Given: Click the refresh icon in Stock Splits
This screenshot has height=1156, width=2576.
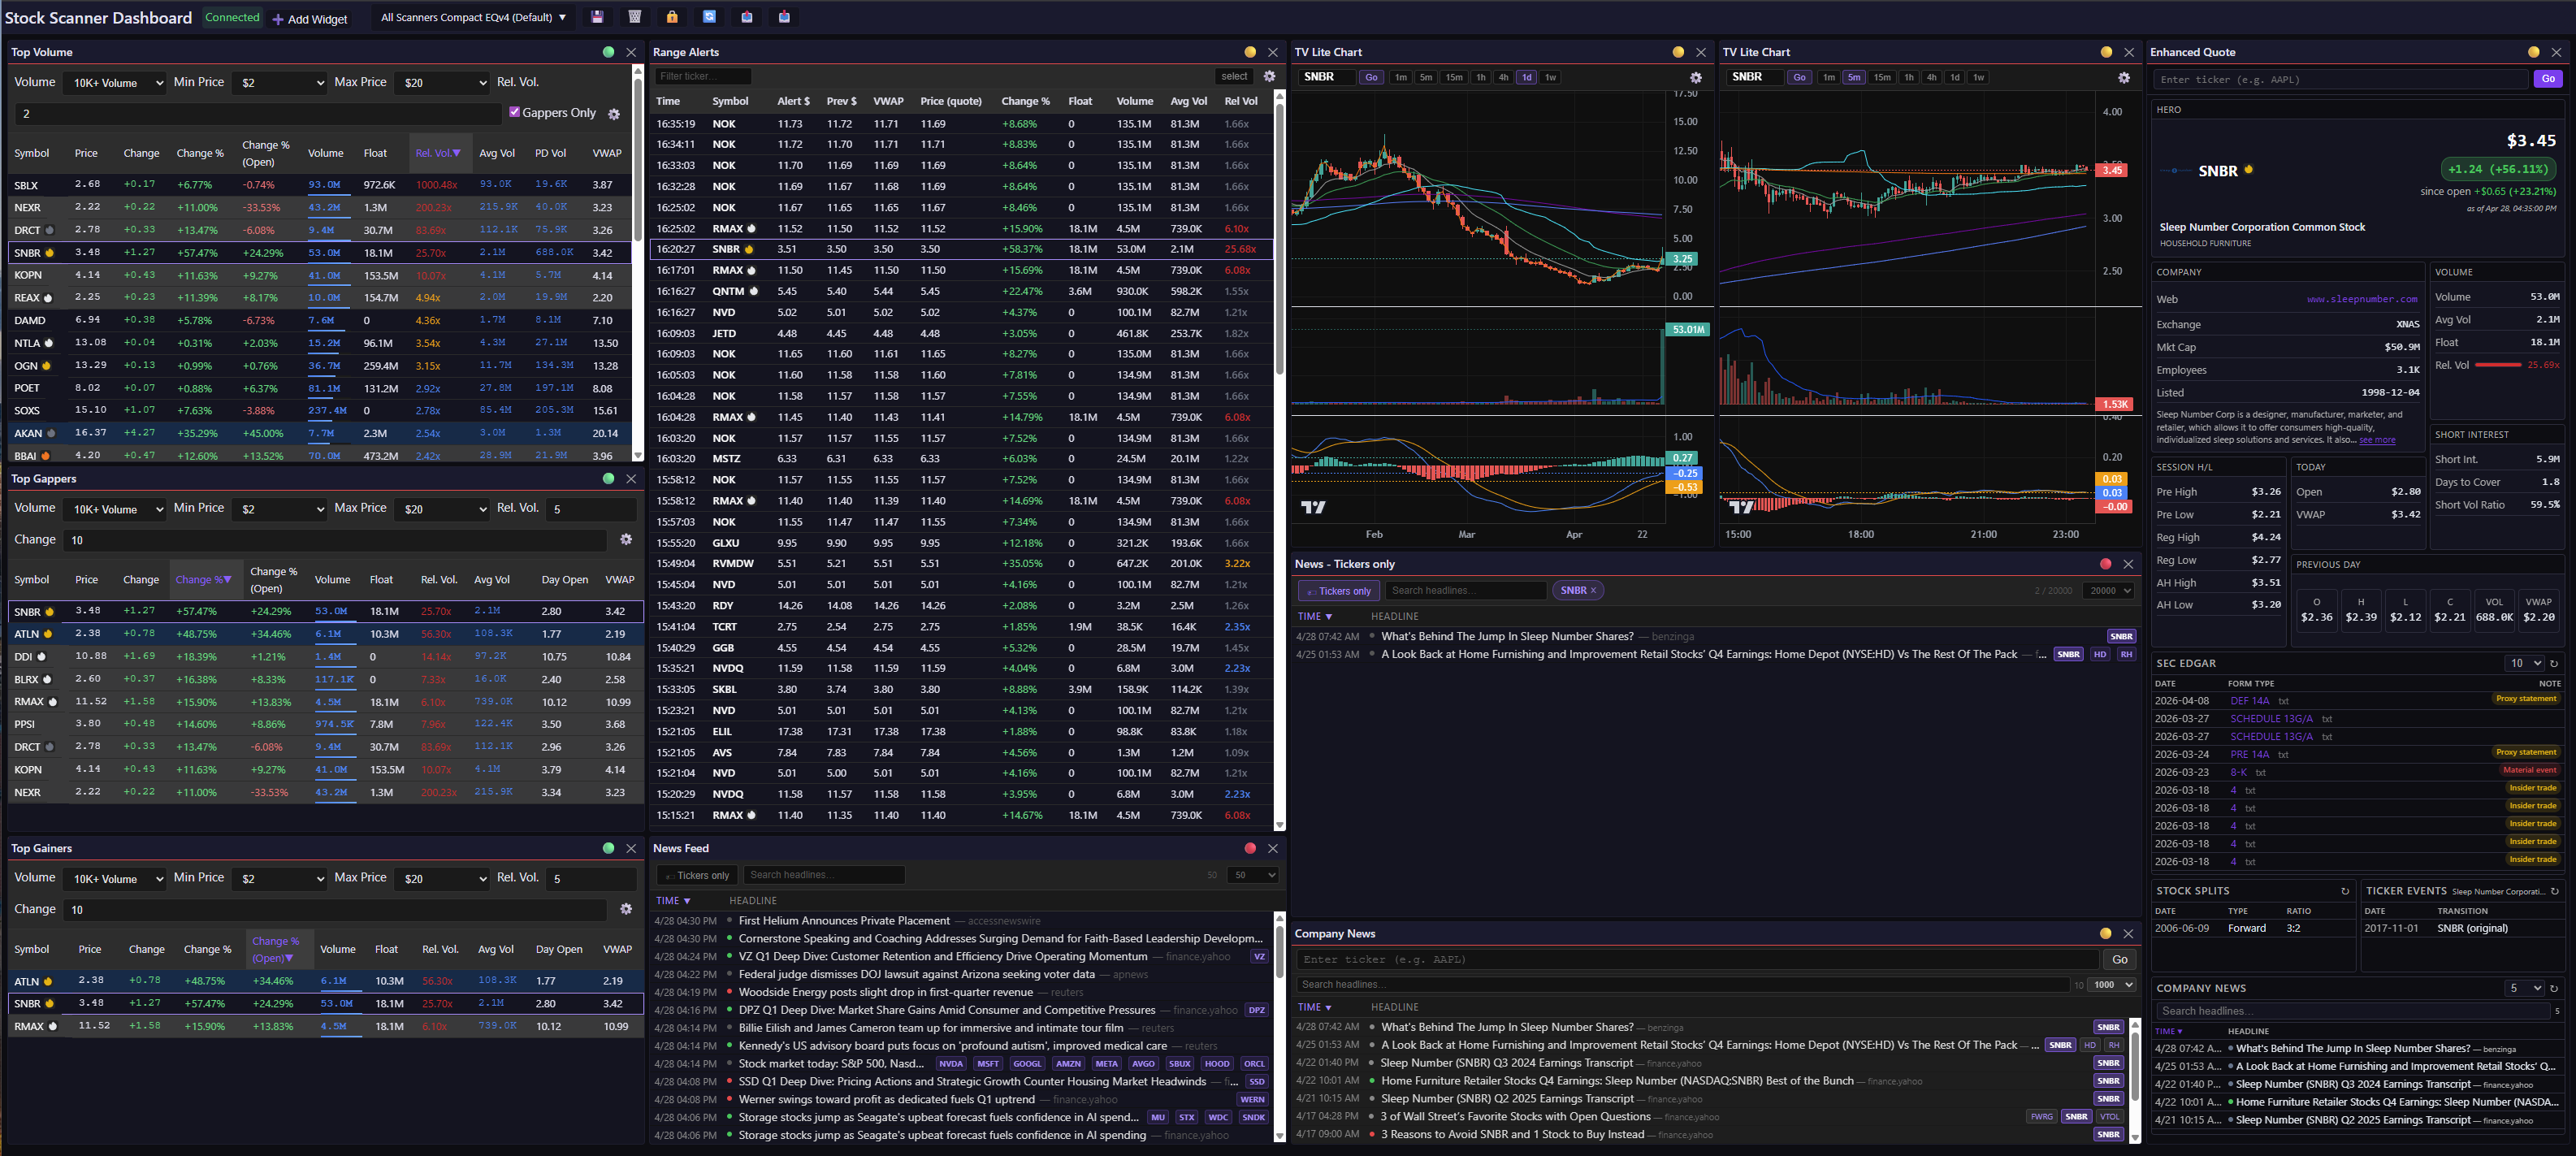Looking at the screenshot, I should click(x=2344, y=891).
